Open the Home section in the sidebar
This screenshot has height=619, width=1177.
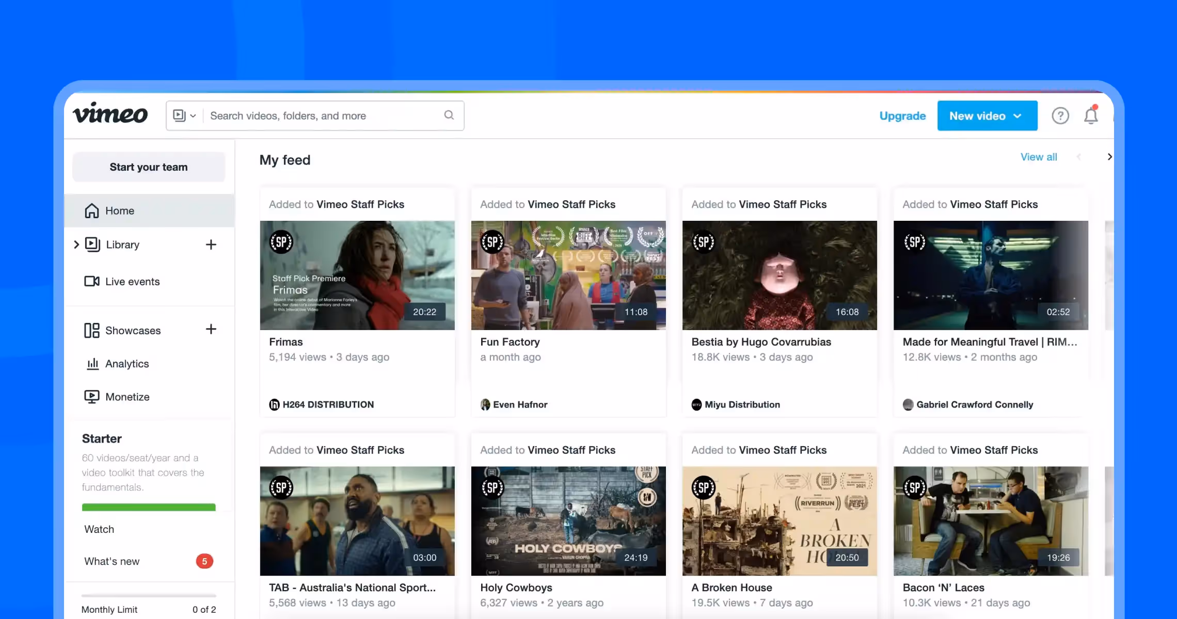click(x=119, y=210)
